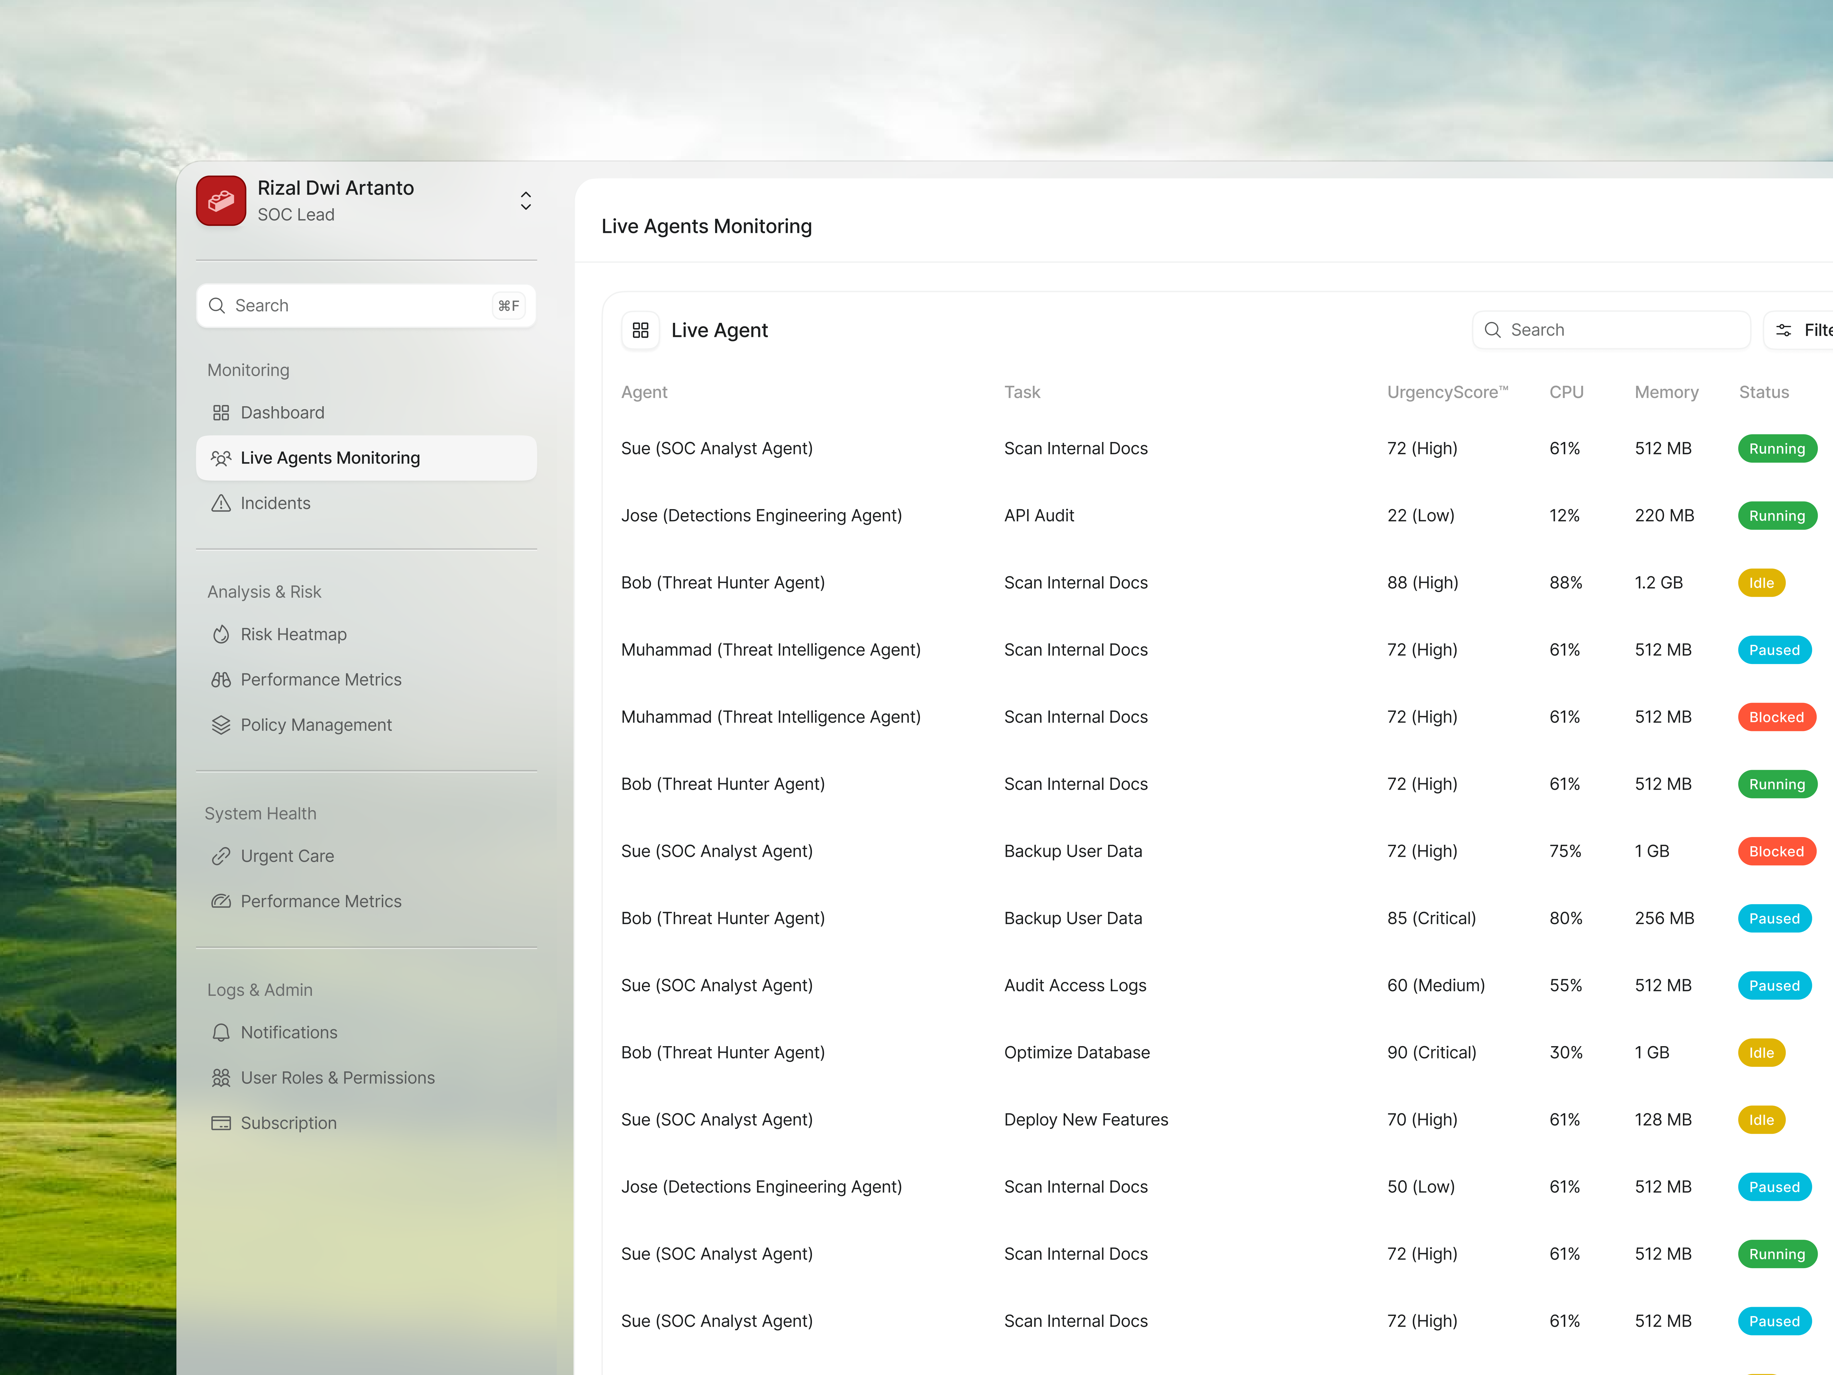The height and width of the screenshot is (1375, 1833).
Task: Click the '1.2 GB' memory value
Action: (1658, 583)
